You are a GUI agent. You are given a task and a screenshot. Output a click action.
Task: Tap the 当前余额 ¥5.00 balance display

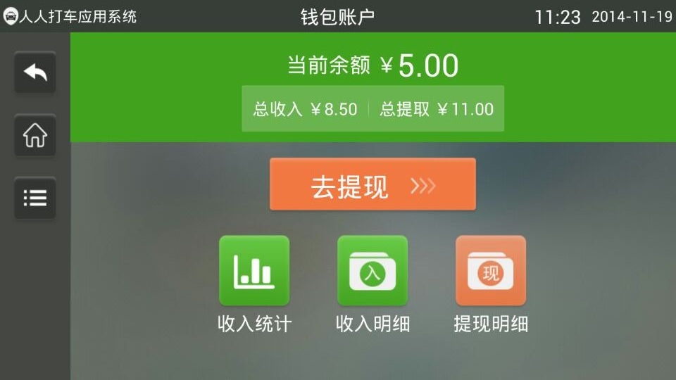click(373, 65)
